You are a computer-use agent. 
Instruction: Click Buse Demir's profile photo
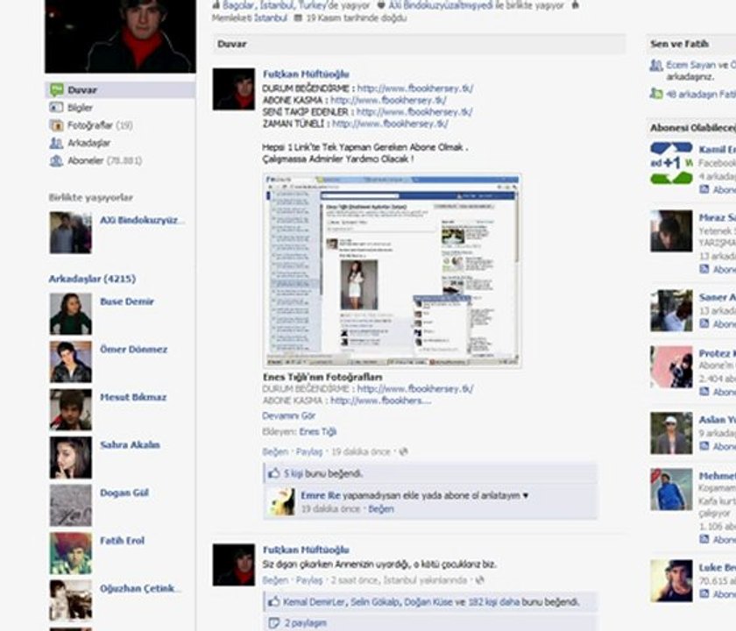[x=71, y=314]
